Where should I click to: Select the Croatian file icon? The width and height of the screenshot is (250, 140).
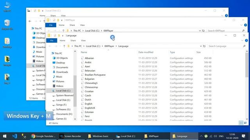[82, 91]
